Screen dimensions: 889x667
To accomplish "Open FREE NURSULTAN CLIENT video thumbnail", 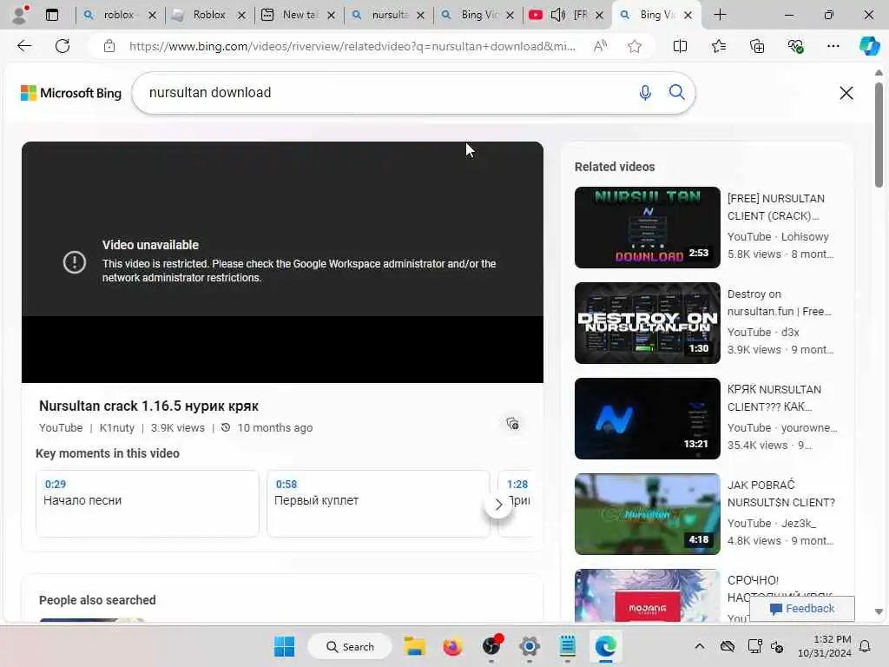I will pos(647,228).
